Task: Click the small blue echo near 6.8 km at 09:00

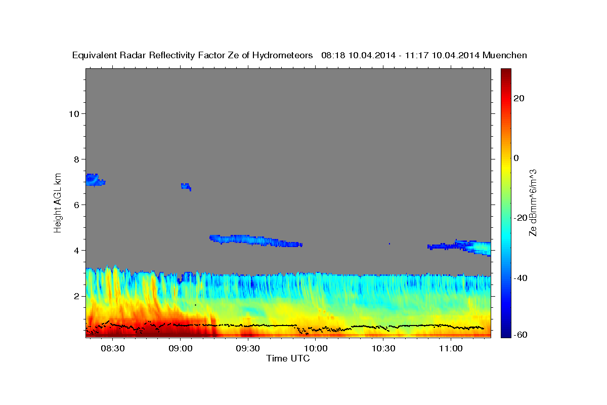Action: tap(186, 186)
